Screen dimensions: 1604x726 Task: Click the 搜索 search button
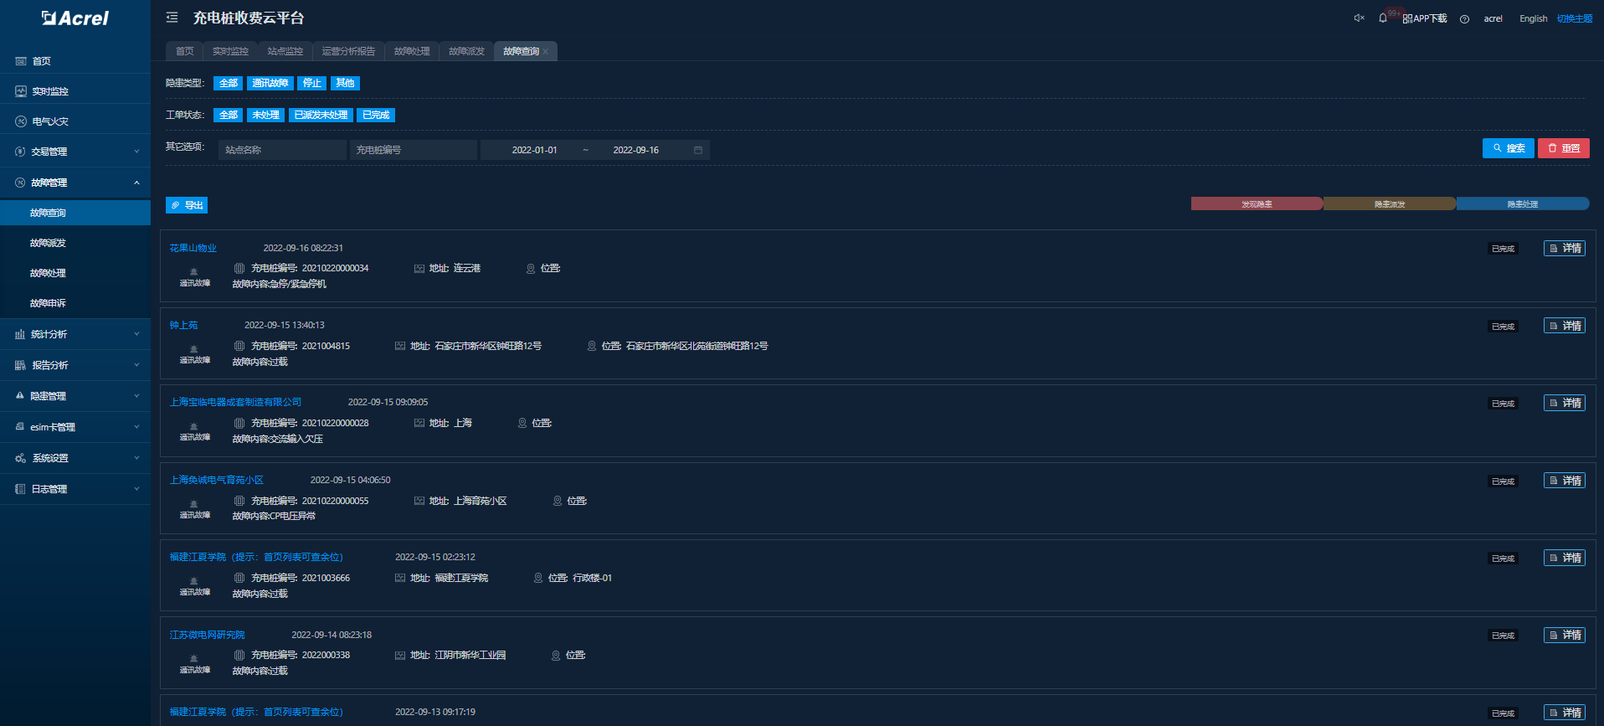(1508, 148)
